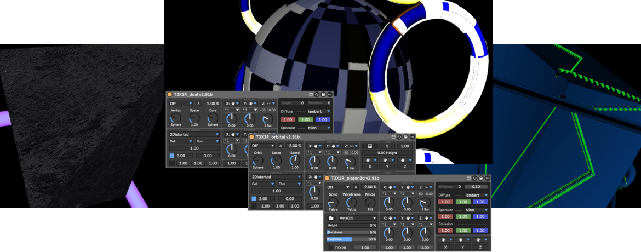Toggle the orange power button of T3X2R_dual
Screen dimensions: 641x252
click(170, 95)
